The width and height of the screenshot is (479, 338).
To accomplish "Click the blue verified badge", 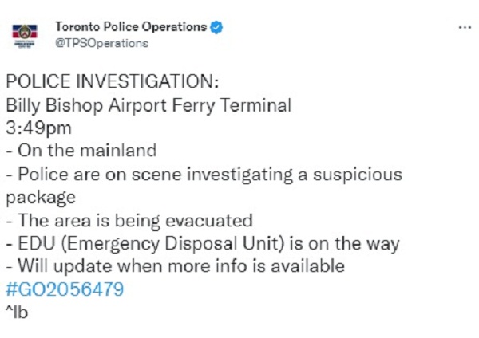I will tap(216, 27).
